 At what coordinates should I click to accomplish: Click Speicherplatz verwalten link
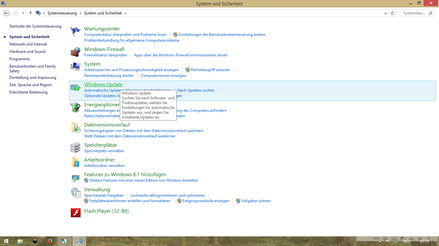click(x=104, y=151)
